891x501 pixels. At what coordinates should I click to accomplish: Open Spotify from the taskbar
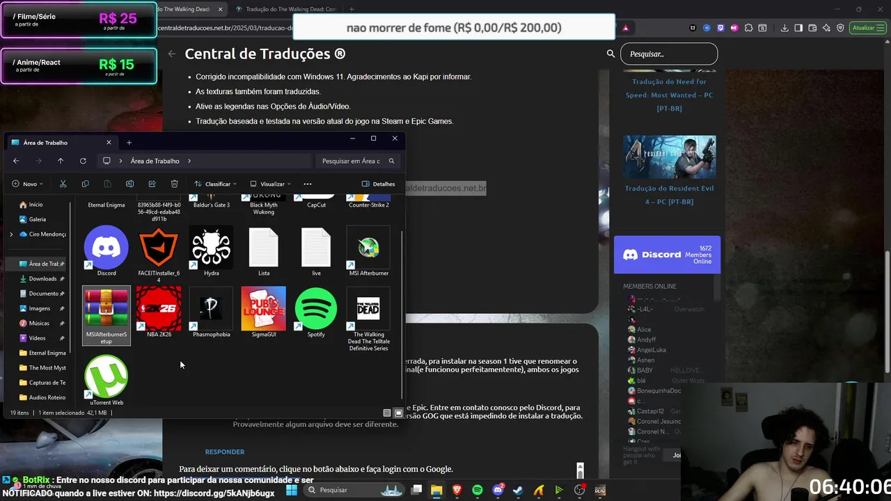pyautogui.click(x=477, y=490)
